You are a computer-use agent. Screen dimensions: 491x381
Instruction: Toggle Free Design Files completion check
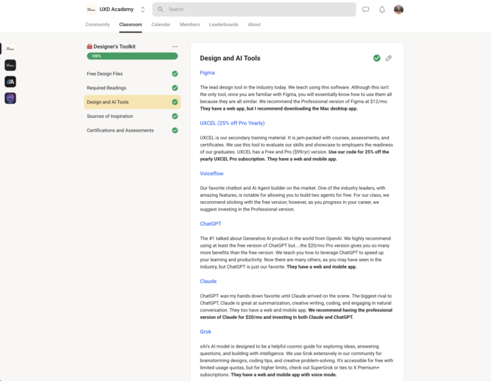point(175,74)
